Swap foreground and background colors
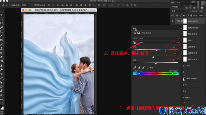This screenshot has height=115, width=206. (3, 103)
